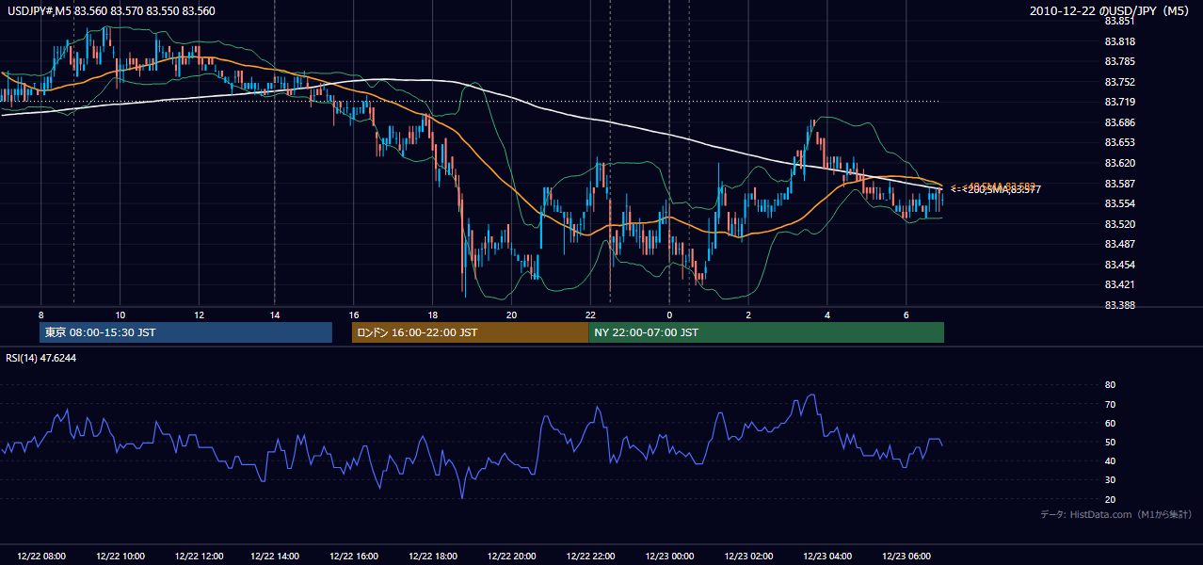Click price axis label 83.851
This screenshot has width=1203, height=565.
coord(1119,21)
